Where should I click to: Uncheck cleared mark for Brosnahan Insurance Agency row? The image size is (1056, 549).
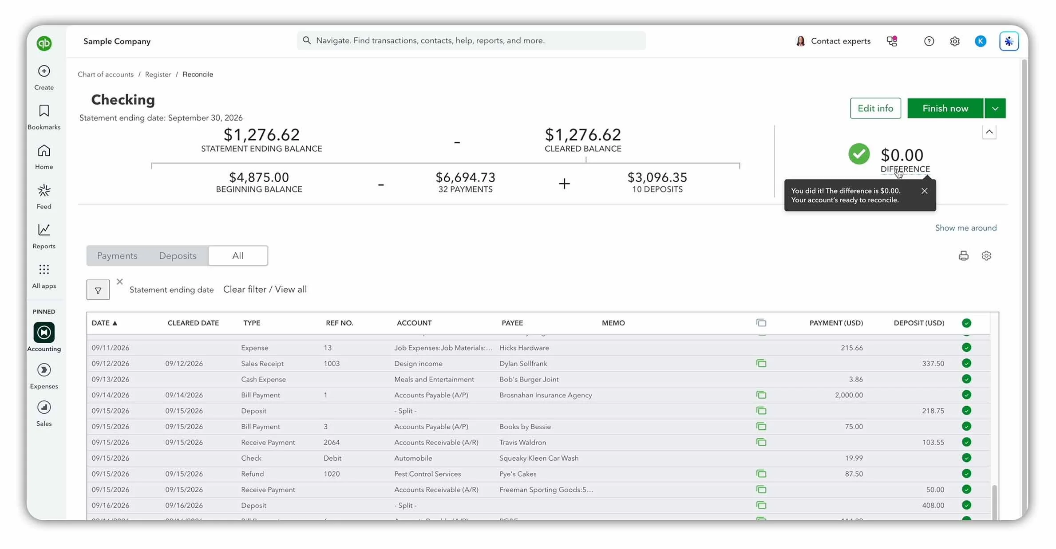click(x=966, y=395)
